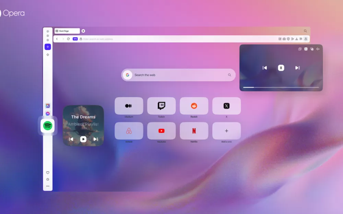This screenshot has height=214, width=343.
Task: Click the Add a site tile
Action: tap(226, 131)
